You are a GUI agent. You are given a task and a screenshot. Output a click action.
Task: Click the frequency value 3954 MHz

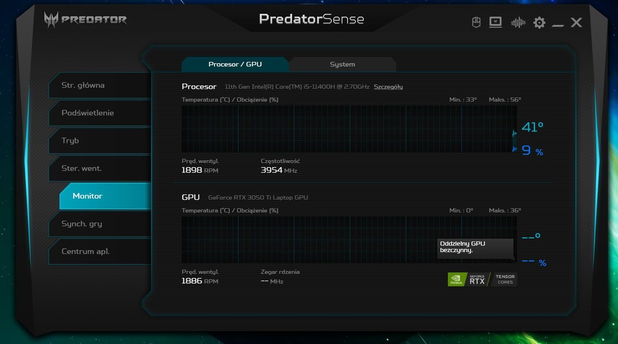(x=279, y=170)
